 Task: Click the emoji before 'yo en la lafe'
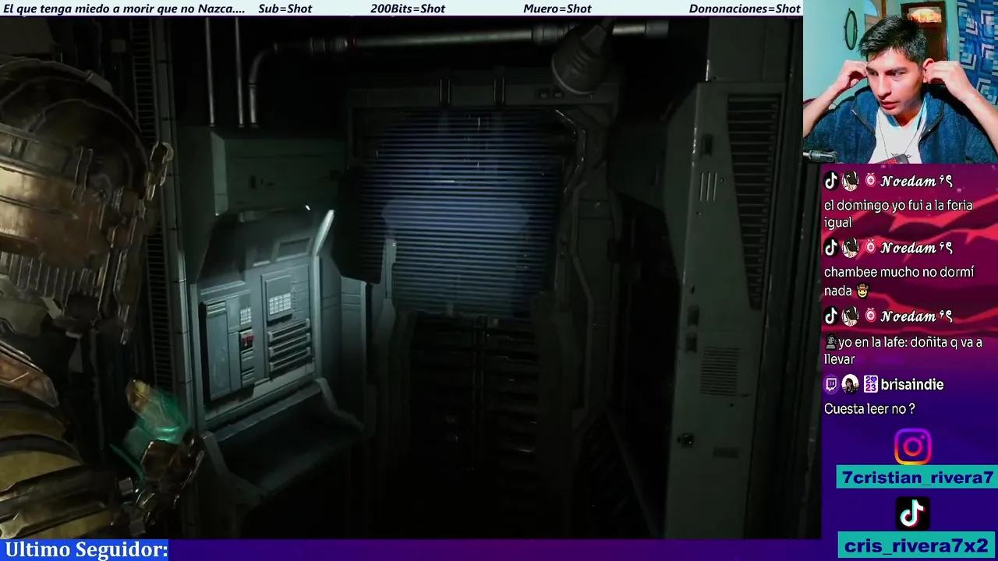tap(830, 342)
